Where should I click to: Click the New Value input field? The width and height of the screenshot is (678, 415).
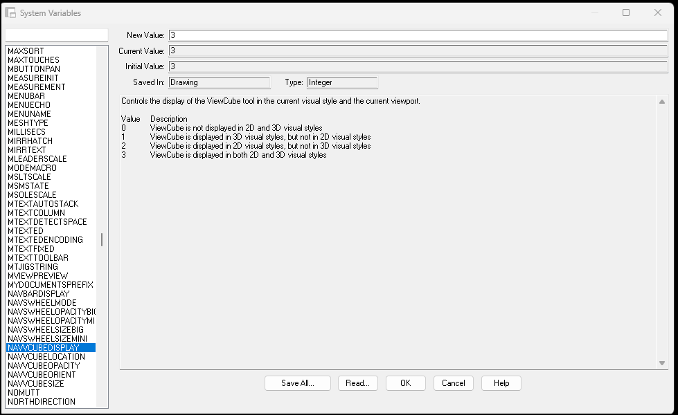coord(416,35)
